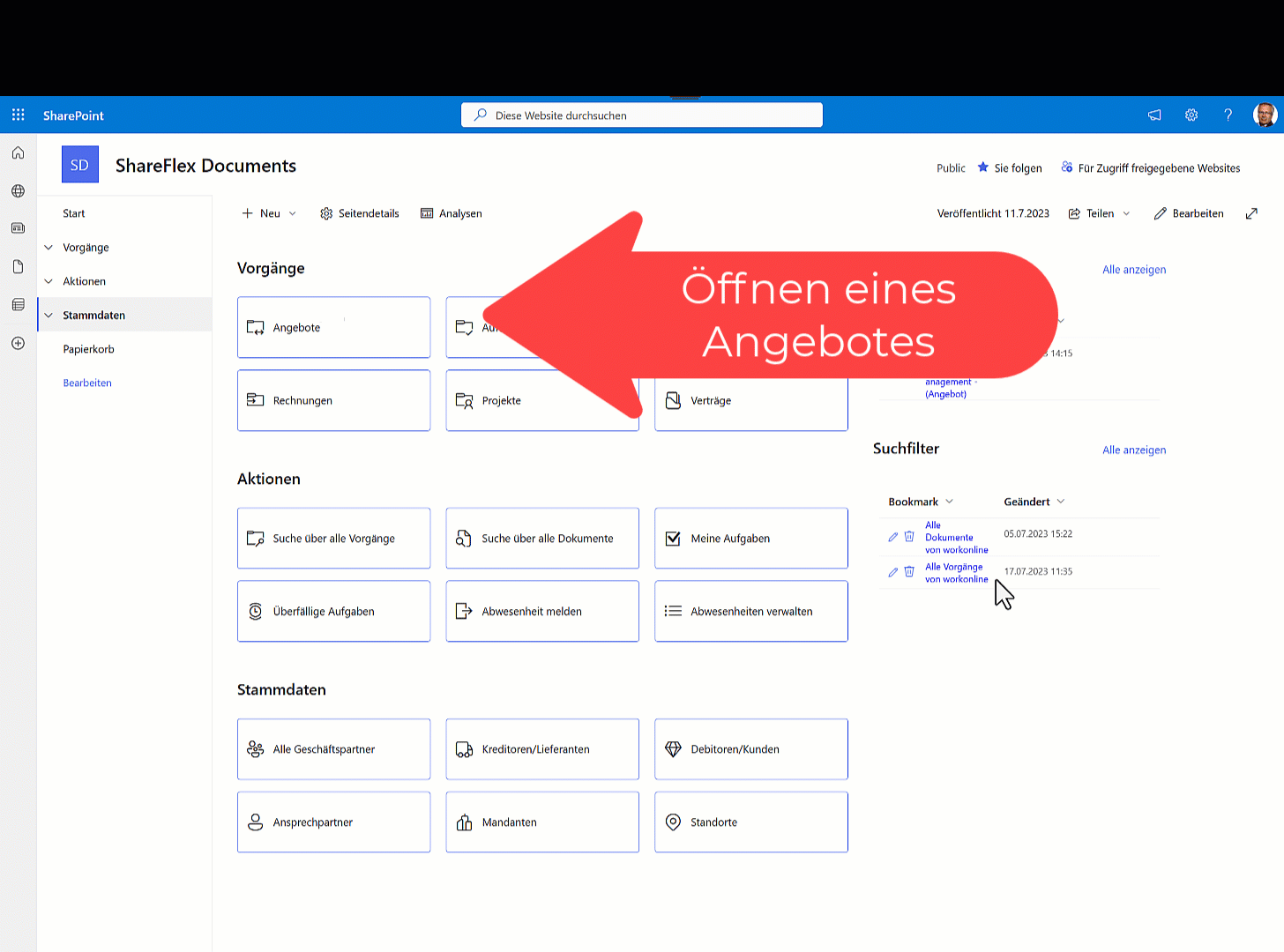Open the SharePoint app launcher grid

(x=18, y=115)
